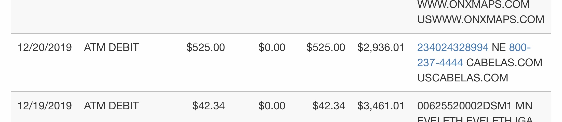Tap the 237-4444 phone link portion
The image size is (562, 122).
tap(440, 63)
